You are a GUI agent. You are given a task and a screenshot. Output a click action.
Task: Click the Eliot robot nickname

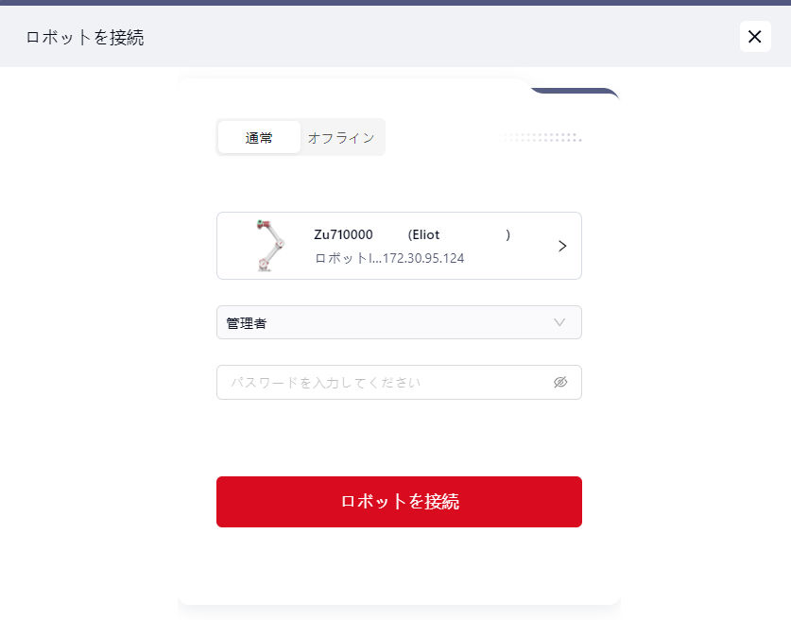point(423,234)
